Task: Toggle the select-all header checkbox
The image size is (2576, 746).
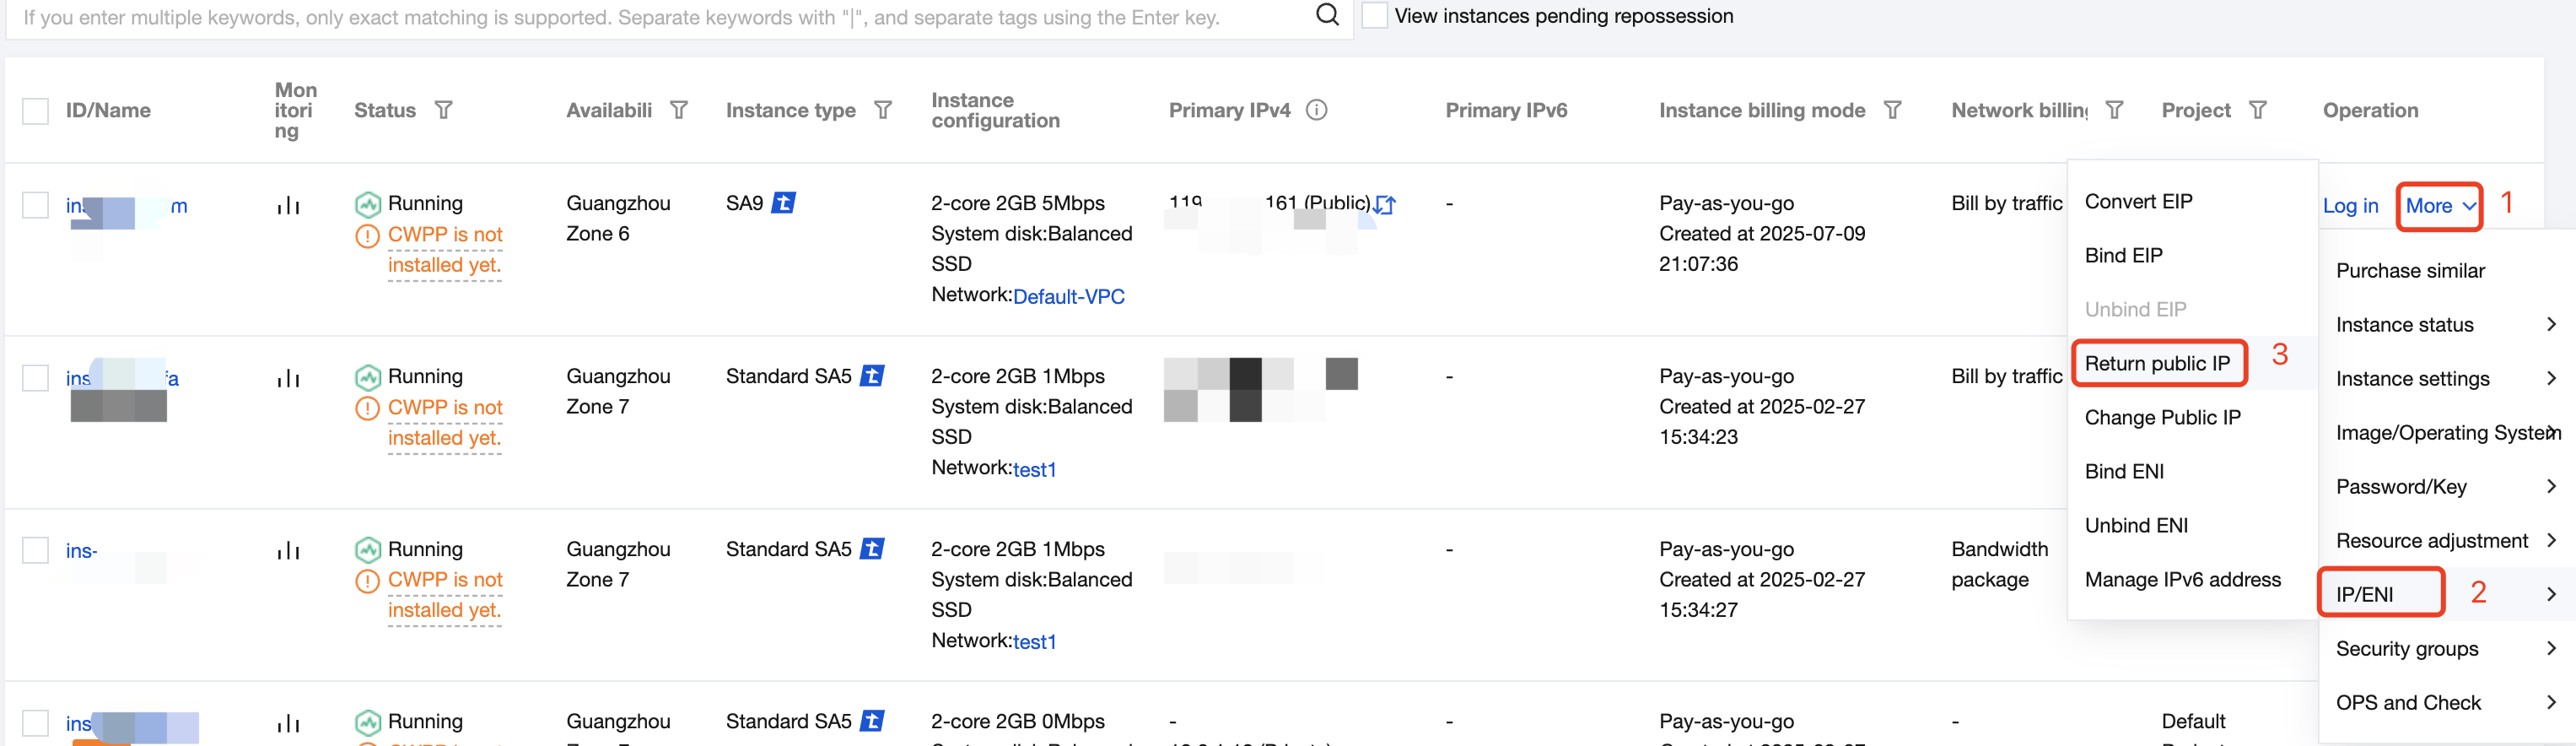Action: point(35,111)
